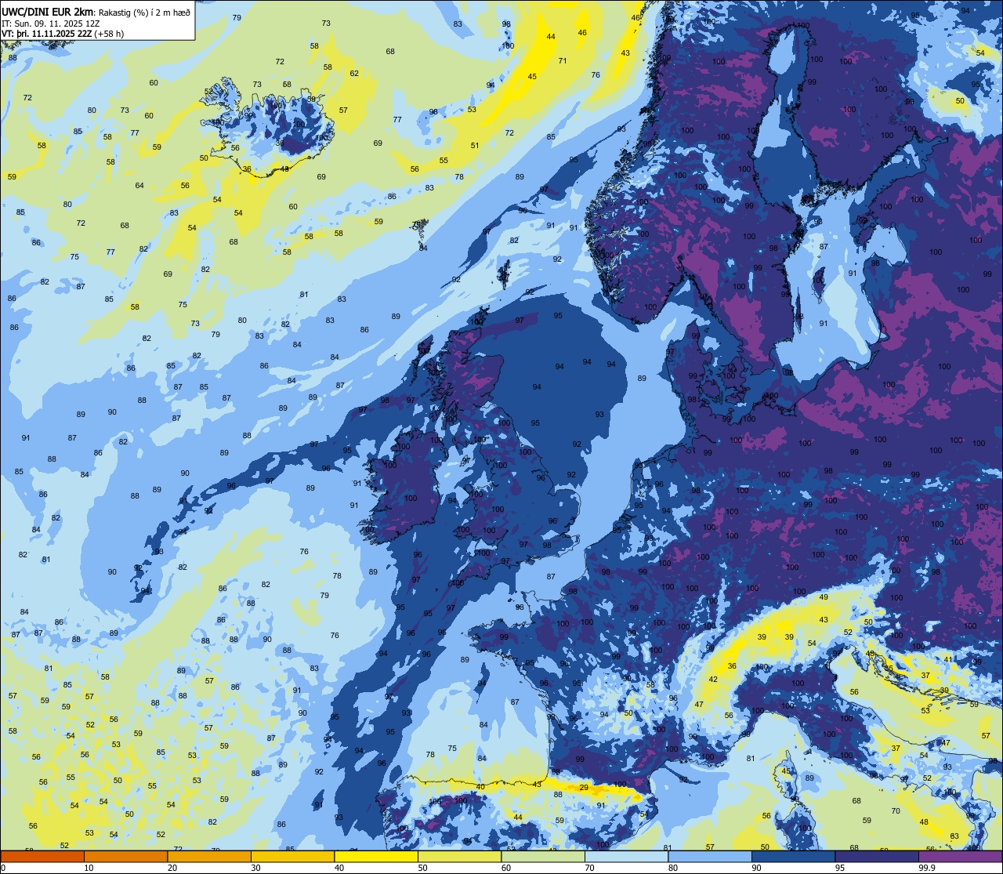Click the legend tick label '99.9'
Screen dimensions: 1003x874
pos(927,868)
